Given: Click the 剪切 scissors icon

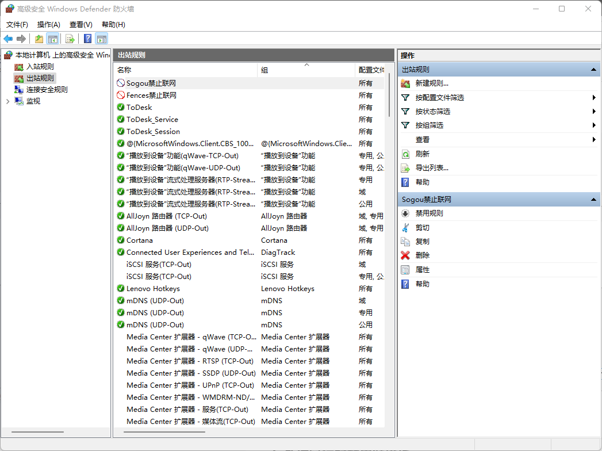Looking at the screenshot, I should pos(405,228).
